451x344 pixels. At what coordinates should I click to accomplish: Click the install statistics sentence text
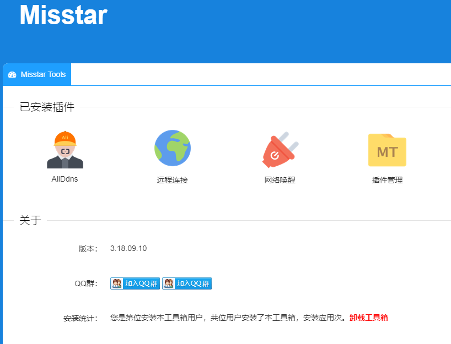(x=228, y=318)
